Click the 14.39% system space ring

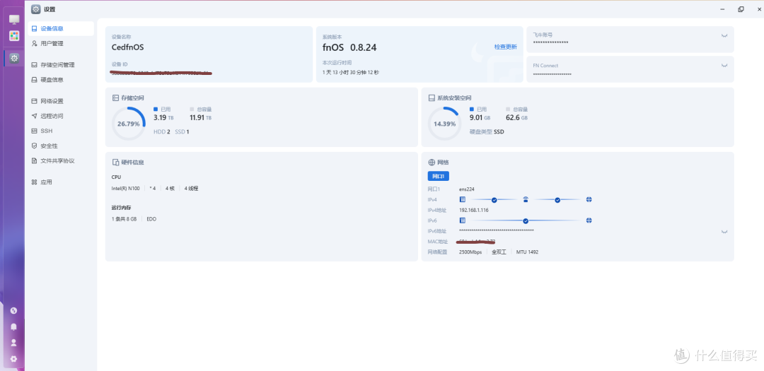point(444,124)
